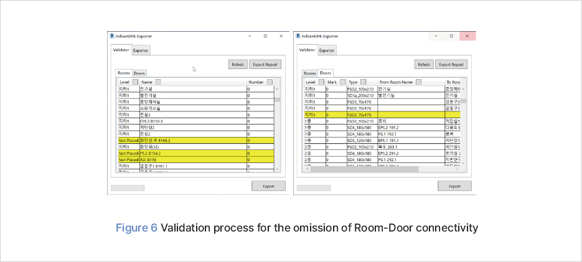Click the progress bar beneath the Doors table
Screen dimensions: 582x262
[x=314, y=188]
